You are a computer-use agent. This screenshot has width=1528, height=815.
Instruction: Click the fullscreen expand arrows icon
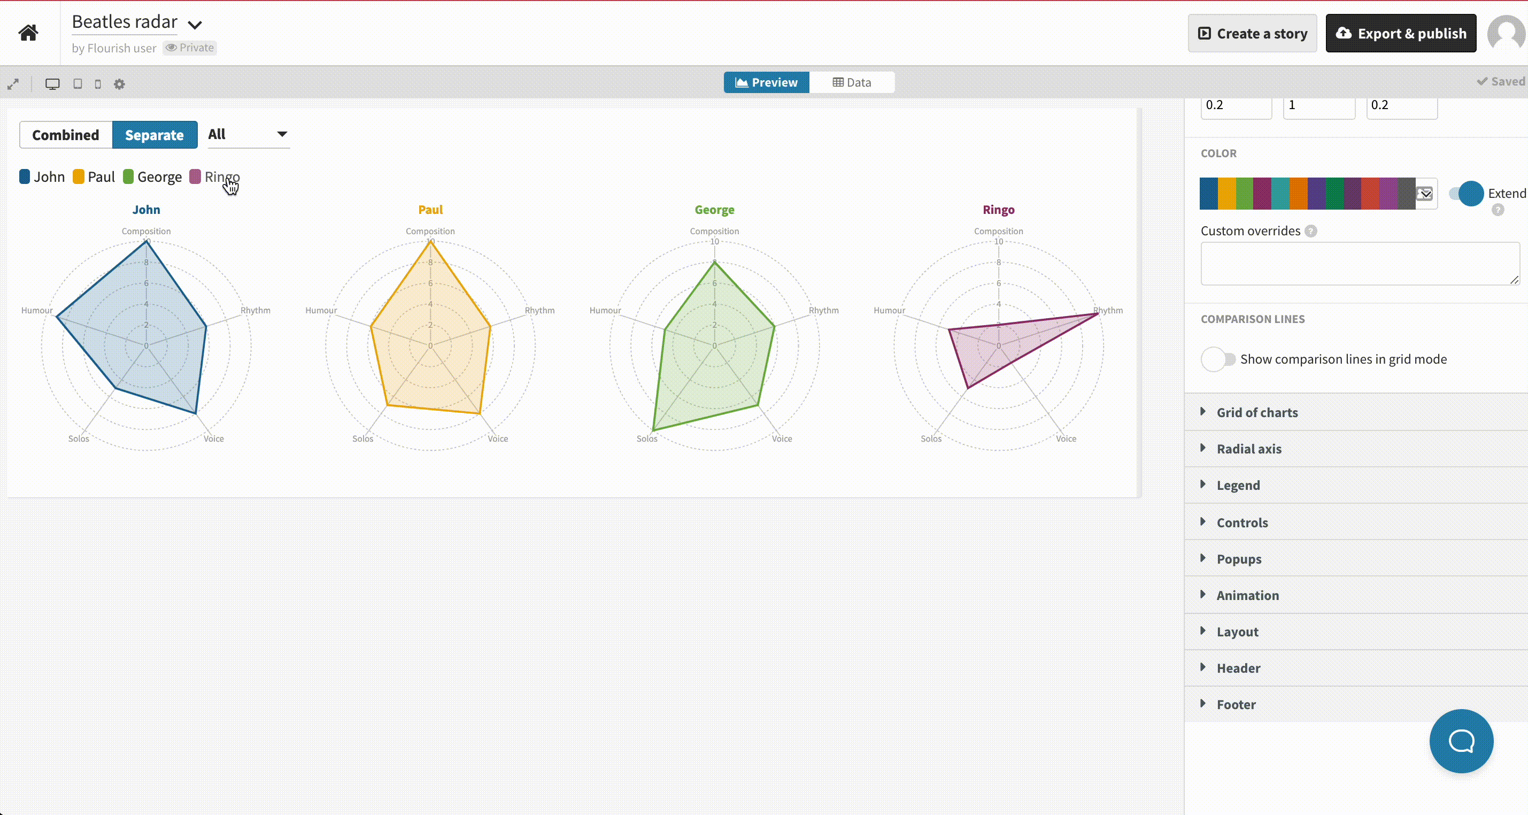tap(13, 84)
